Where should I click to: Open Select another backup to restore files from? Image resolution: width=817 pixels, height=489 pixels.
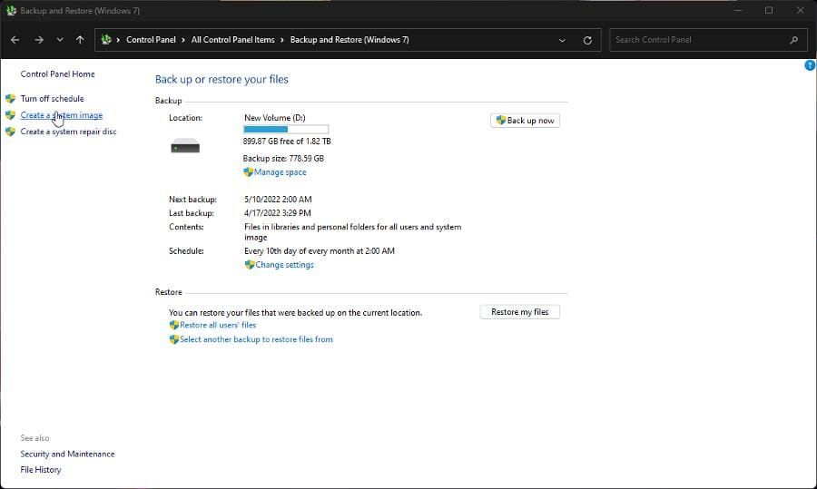coord(256,339)
